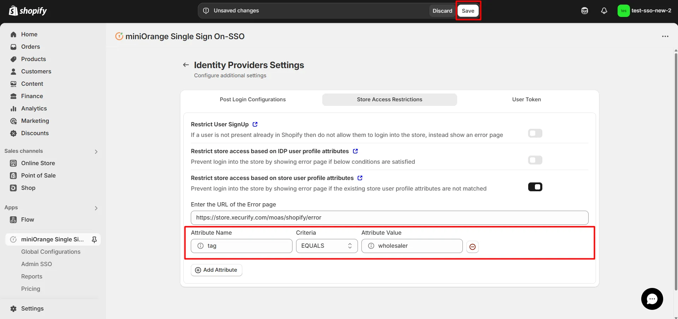Image resolution: width=678 pixels, height=319 pixels.
Task: Click Add Attribute button
Action: coord(216,270)
